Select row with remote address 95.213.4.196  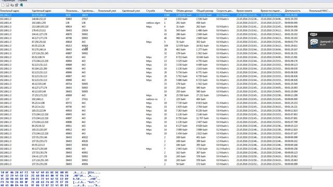click(166, 103)
